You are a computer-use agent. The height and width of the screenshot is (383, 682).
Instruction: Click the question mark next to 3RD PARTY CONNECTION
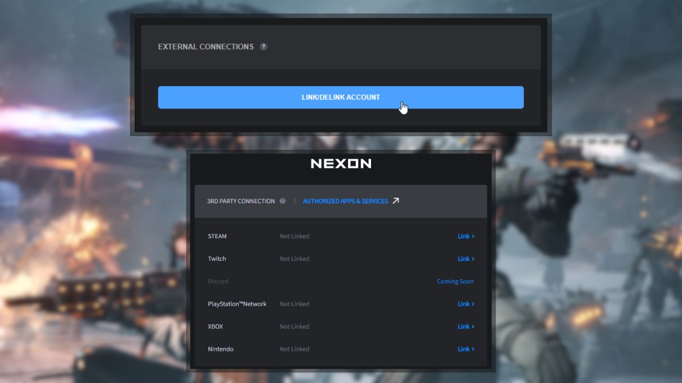(282, 201)
